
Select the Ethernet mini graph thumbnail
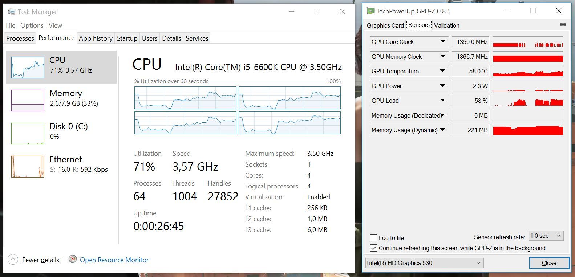[28, 167]
